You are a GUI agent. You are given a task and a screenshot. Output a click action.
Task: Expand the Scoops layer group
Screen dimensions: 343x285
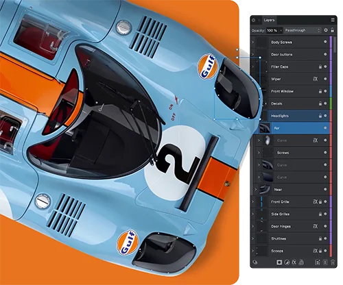(253, 251)
